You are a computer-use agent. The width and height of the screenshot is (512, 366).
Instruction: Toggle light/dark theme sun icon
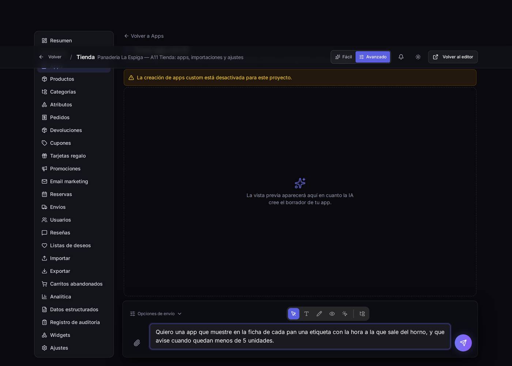418,57
